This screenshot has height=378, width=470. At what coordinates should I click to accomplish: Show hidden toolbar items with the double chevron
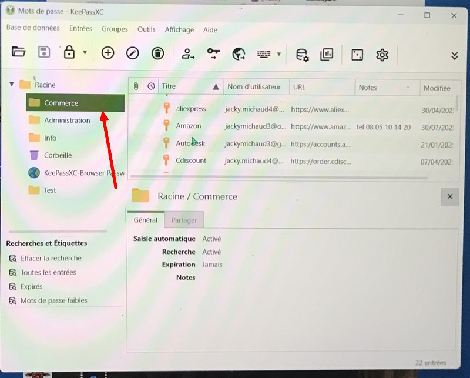click(x=454, y=55)
